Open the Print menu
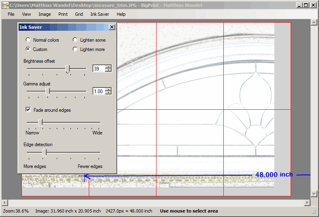This screenshot has height=217, width=319. pyautogui.click(x=63, y=14)
